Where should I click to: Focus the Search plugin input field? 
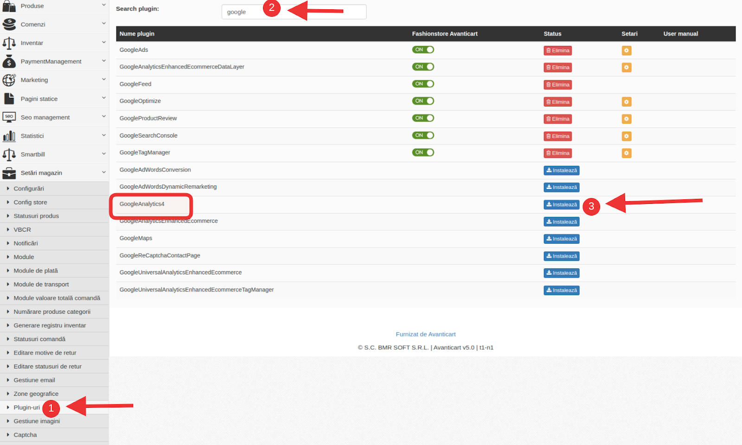pos(294,12)
